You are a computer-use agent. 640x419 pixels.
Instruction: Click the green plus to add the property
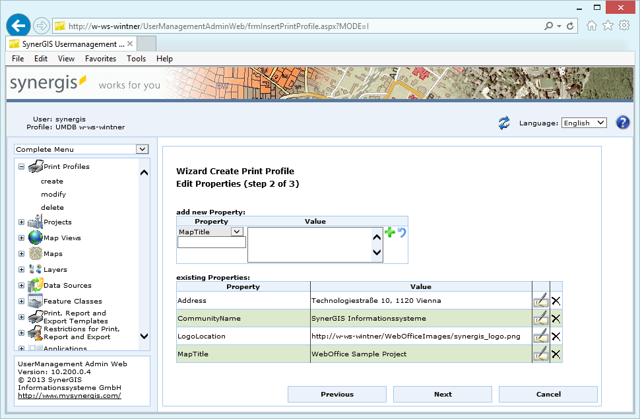coord(390,232)
